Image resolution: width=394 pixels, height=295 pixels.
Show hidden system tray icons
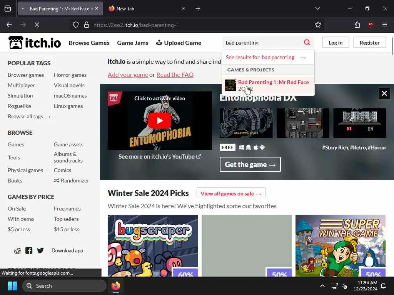point(322,286)
